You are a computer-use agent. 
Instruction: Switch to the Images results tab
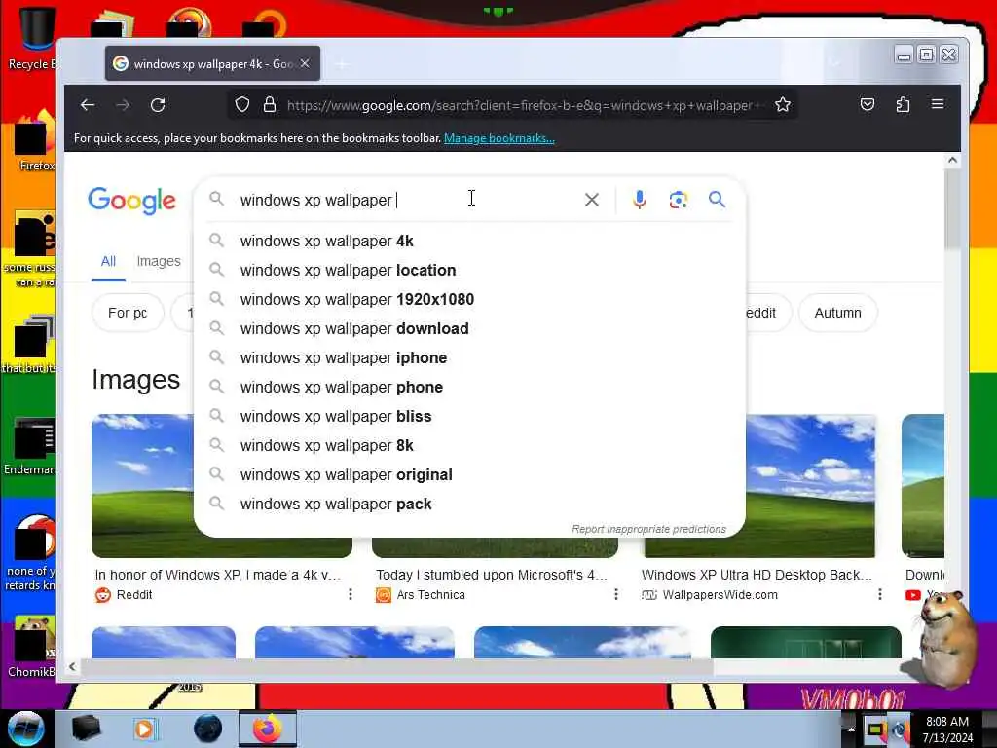point(159,261)
